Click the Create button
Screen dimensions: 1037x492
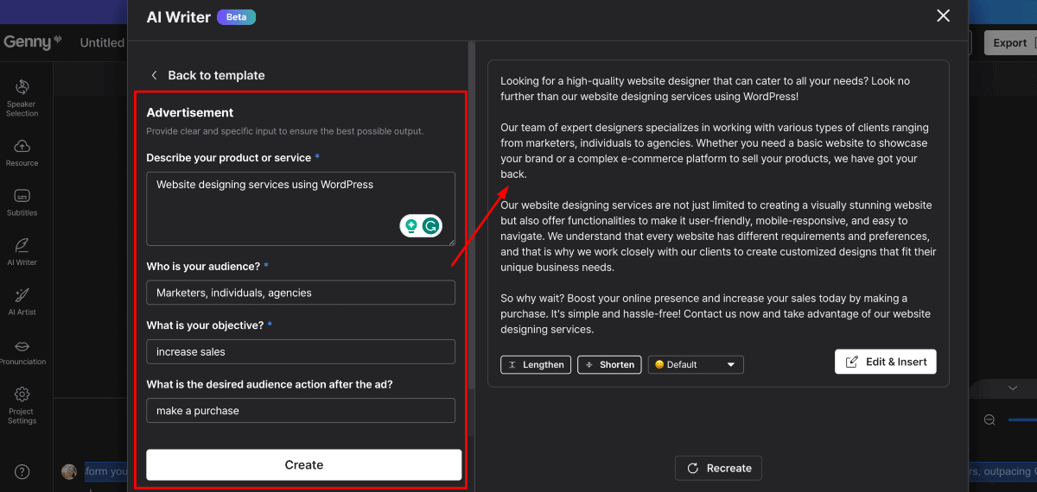(303, 464)
